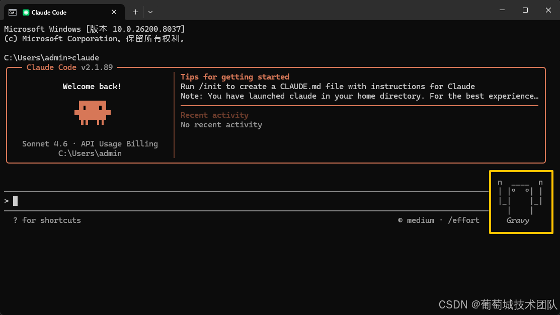Maximize the terminal window
560x315 pixels.
coord(525,10)
